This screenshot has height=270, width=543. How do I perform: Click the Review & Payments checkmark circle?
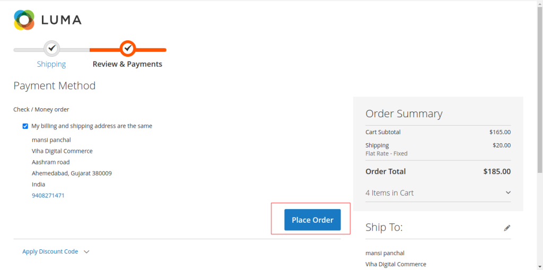[128, 48]
